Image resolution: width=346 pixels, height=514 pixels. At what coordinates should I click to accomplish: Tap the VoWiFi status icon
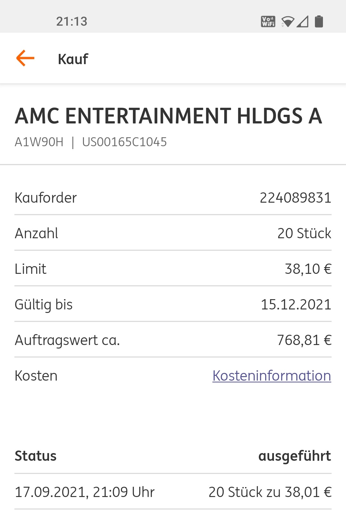pyautogui.click(x=268, y=21)
